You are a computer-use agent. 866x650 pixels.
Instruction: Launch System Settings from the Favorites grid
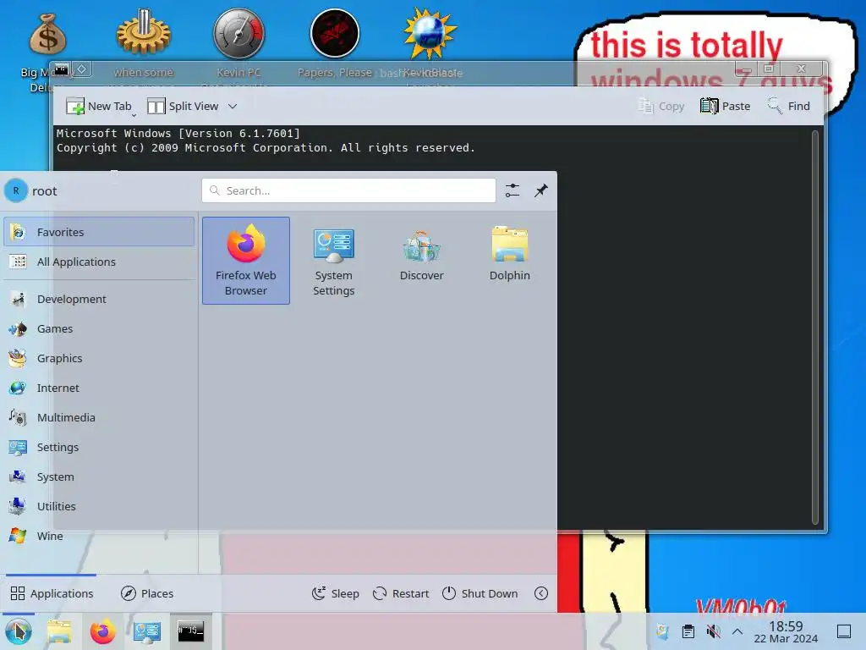(x=333, y=261)
